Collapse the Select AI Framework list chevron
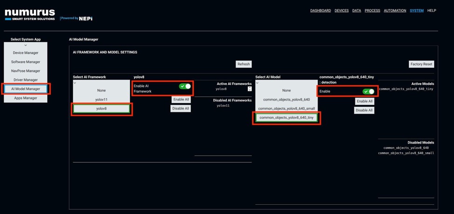The width and height of the screenshot is (454, 214). (75, 83)
